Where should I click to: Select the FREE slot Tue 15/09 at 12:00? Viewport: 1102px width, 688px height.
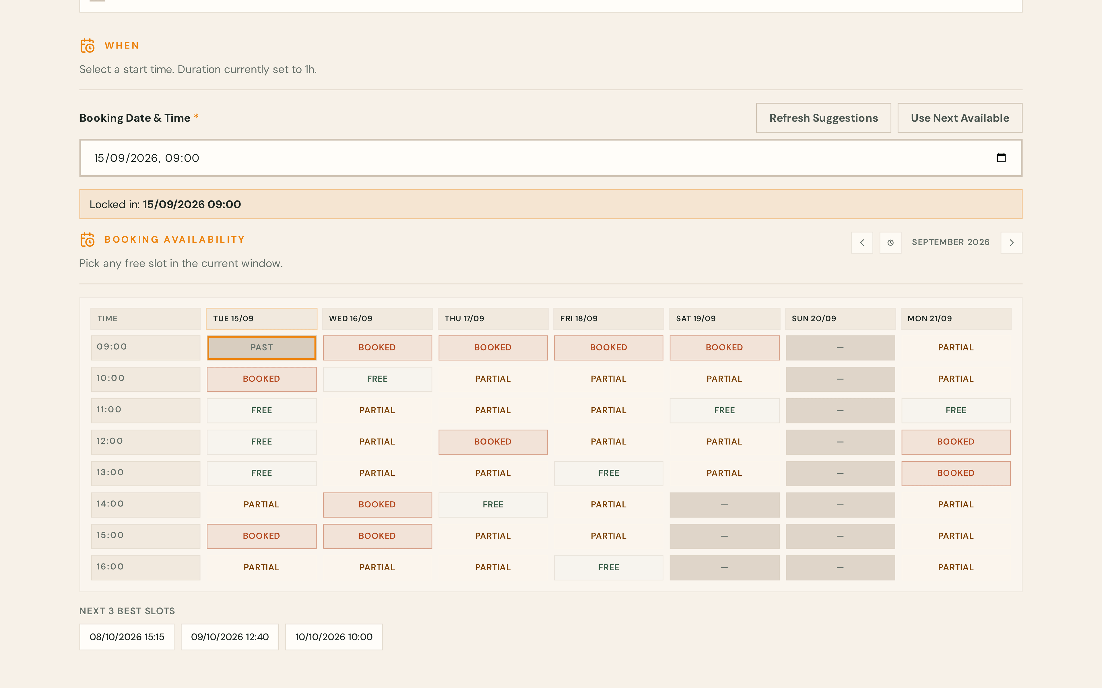[262, 442]
